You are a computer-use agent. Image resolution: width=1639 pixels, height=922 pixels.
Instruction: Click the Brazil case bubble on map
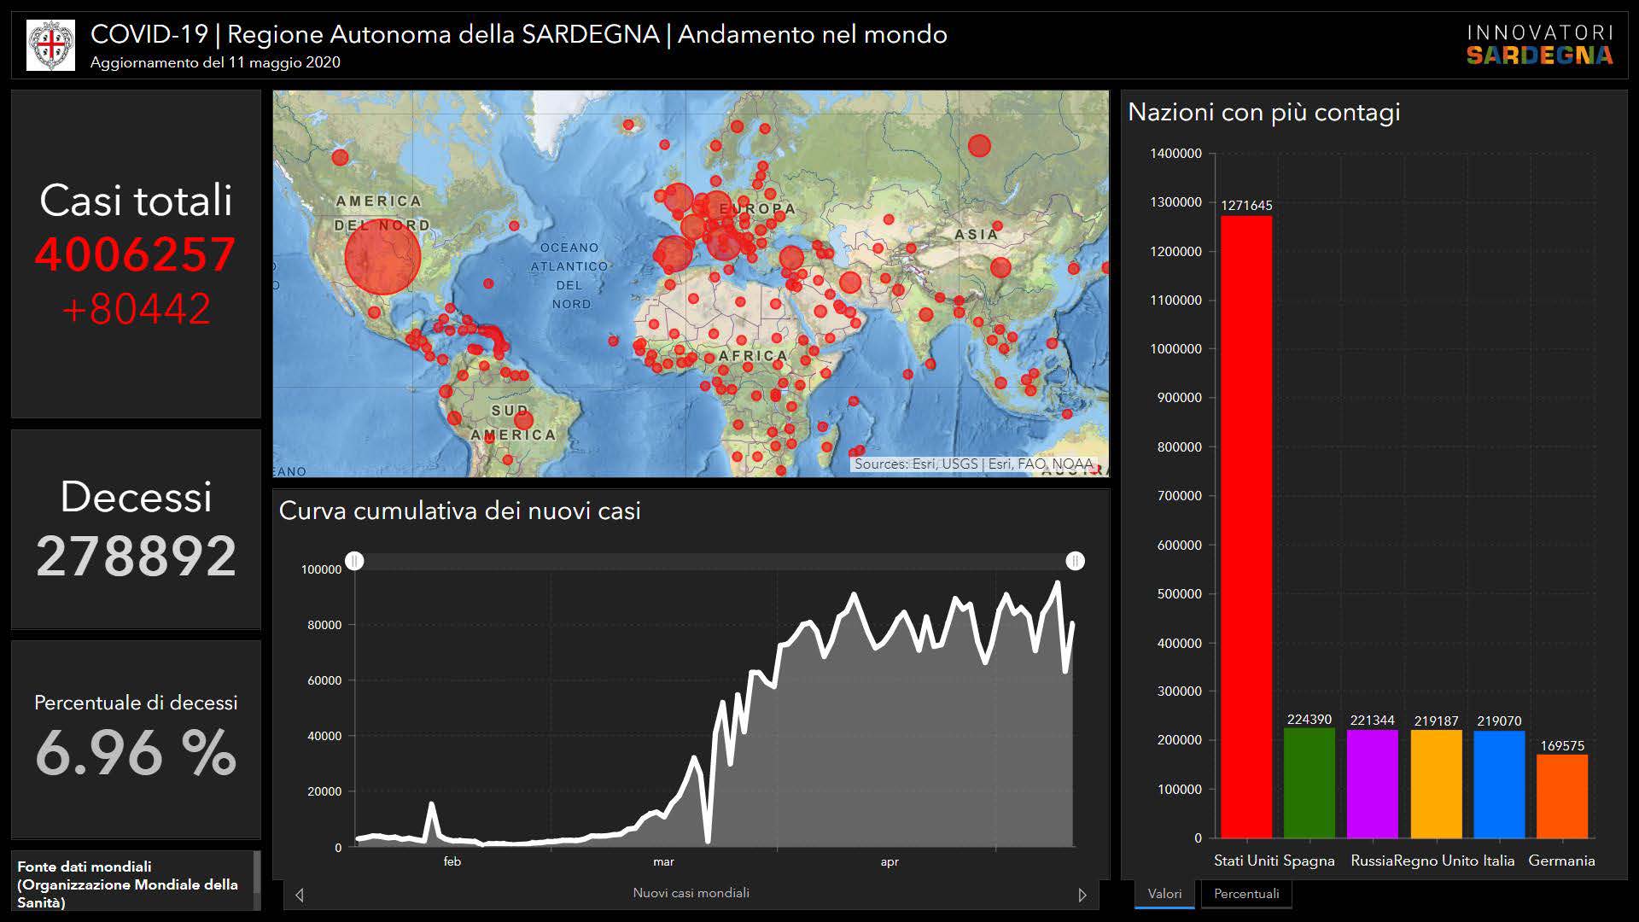point(523,420)
